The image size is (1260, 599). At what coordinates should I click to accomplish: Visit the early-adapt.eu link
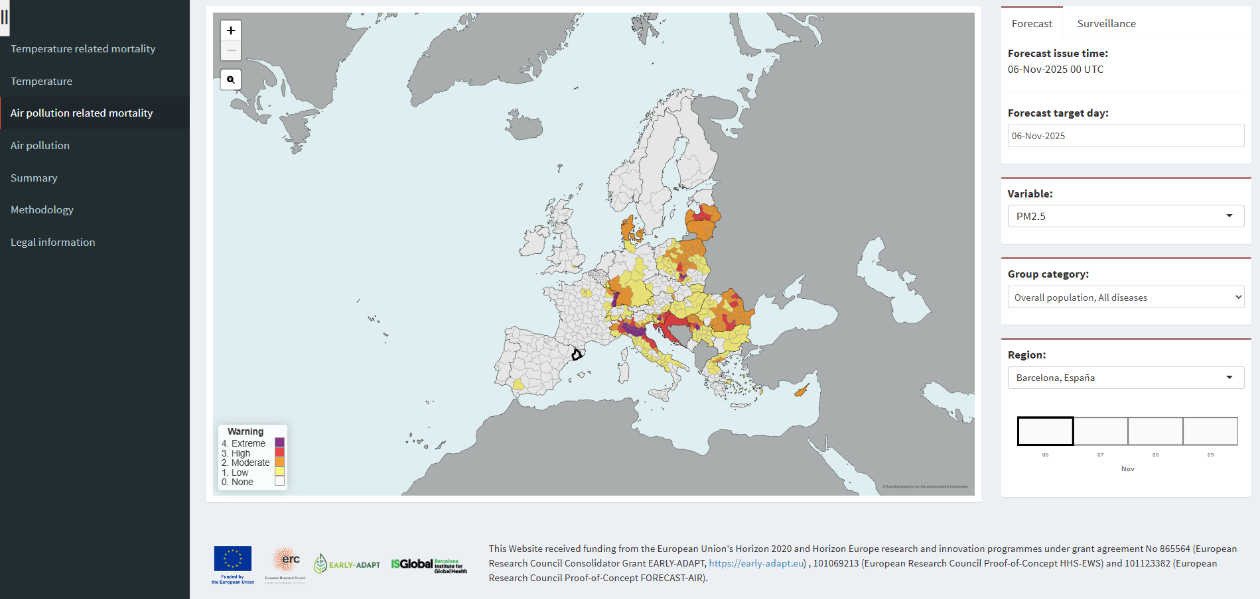point(756,563)
